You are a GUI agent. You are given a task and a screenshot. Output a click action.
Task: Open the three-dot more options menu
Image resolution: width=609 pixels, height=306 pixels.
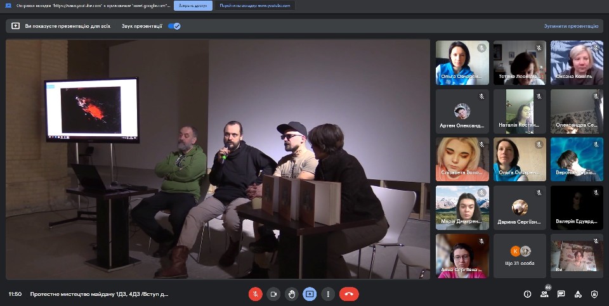pyautogui.click(x=328, y=294)
